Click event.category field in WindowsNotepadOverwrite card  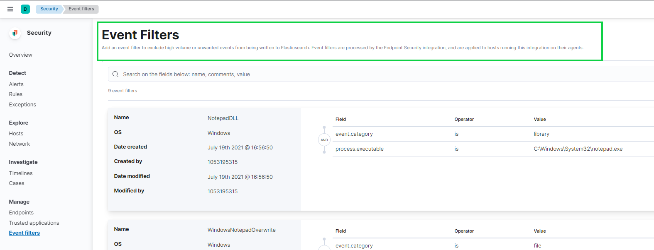[354, 245]
